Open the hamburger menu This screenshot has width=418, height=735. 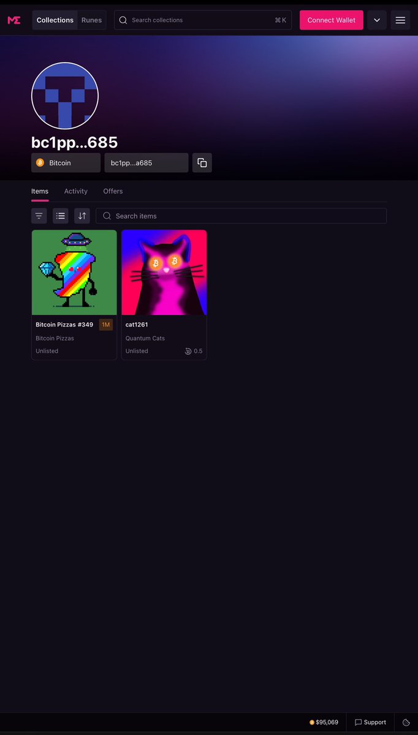pos(400,20)
